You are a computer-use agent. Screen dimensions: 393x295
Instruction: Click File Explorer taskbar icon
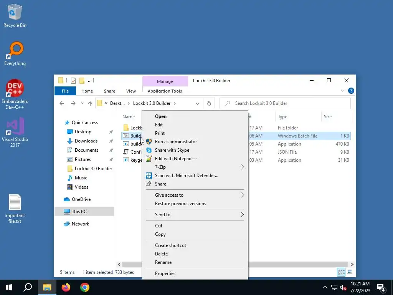click(x=47, y=287)
